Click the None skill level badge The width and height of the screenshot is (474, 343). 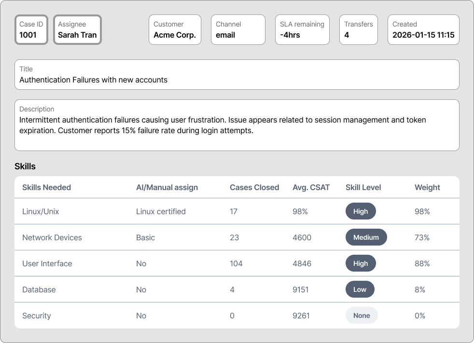click(362, 315)
